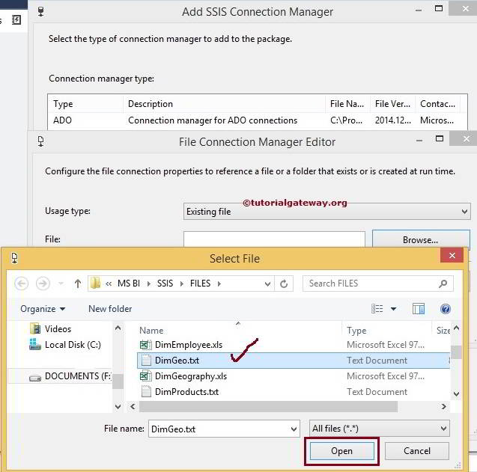
Task: Click the Search FILES input field
Action: tap(378, 283)
